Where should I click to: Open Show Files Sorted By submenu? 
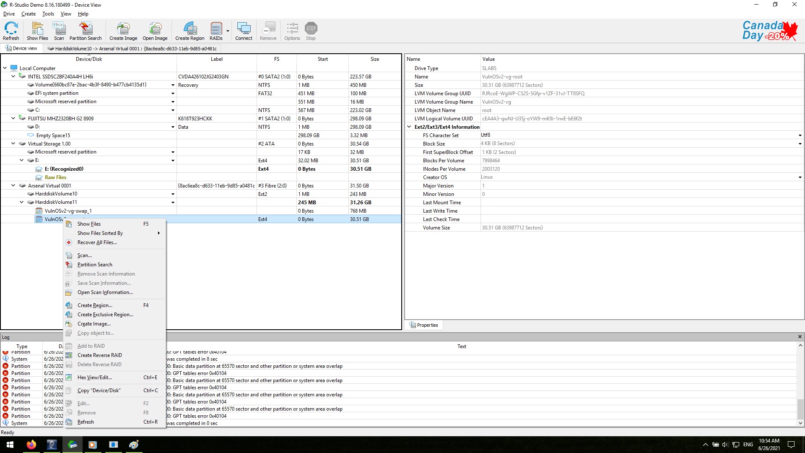click(114, 233)
